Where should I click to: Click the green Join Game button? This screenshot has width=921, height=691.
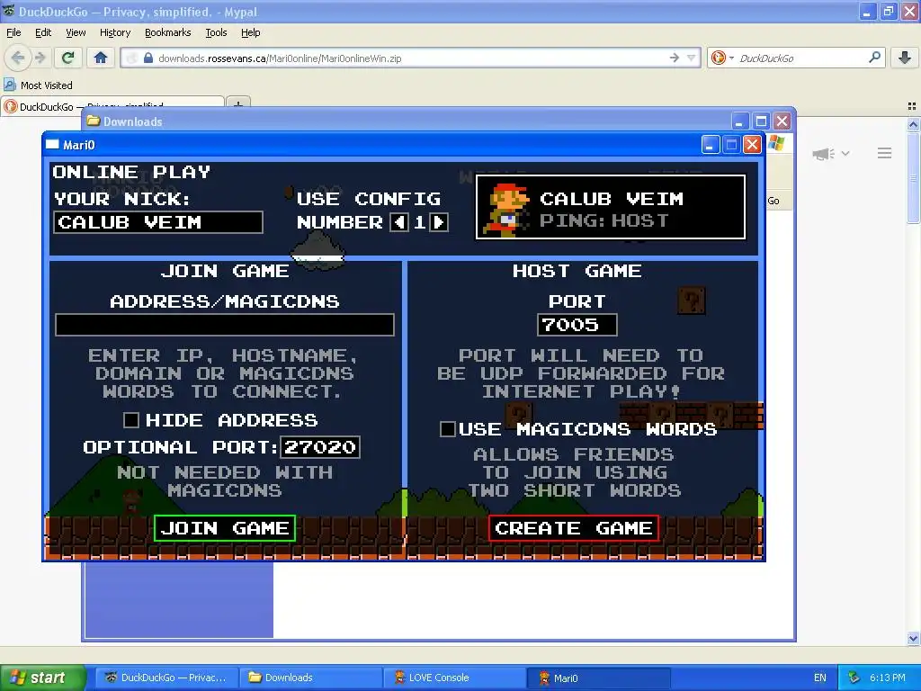tap(224, 527)
